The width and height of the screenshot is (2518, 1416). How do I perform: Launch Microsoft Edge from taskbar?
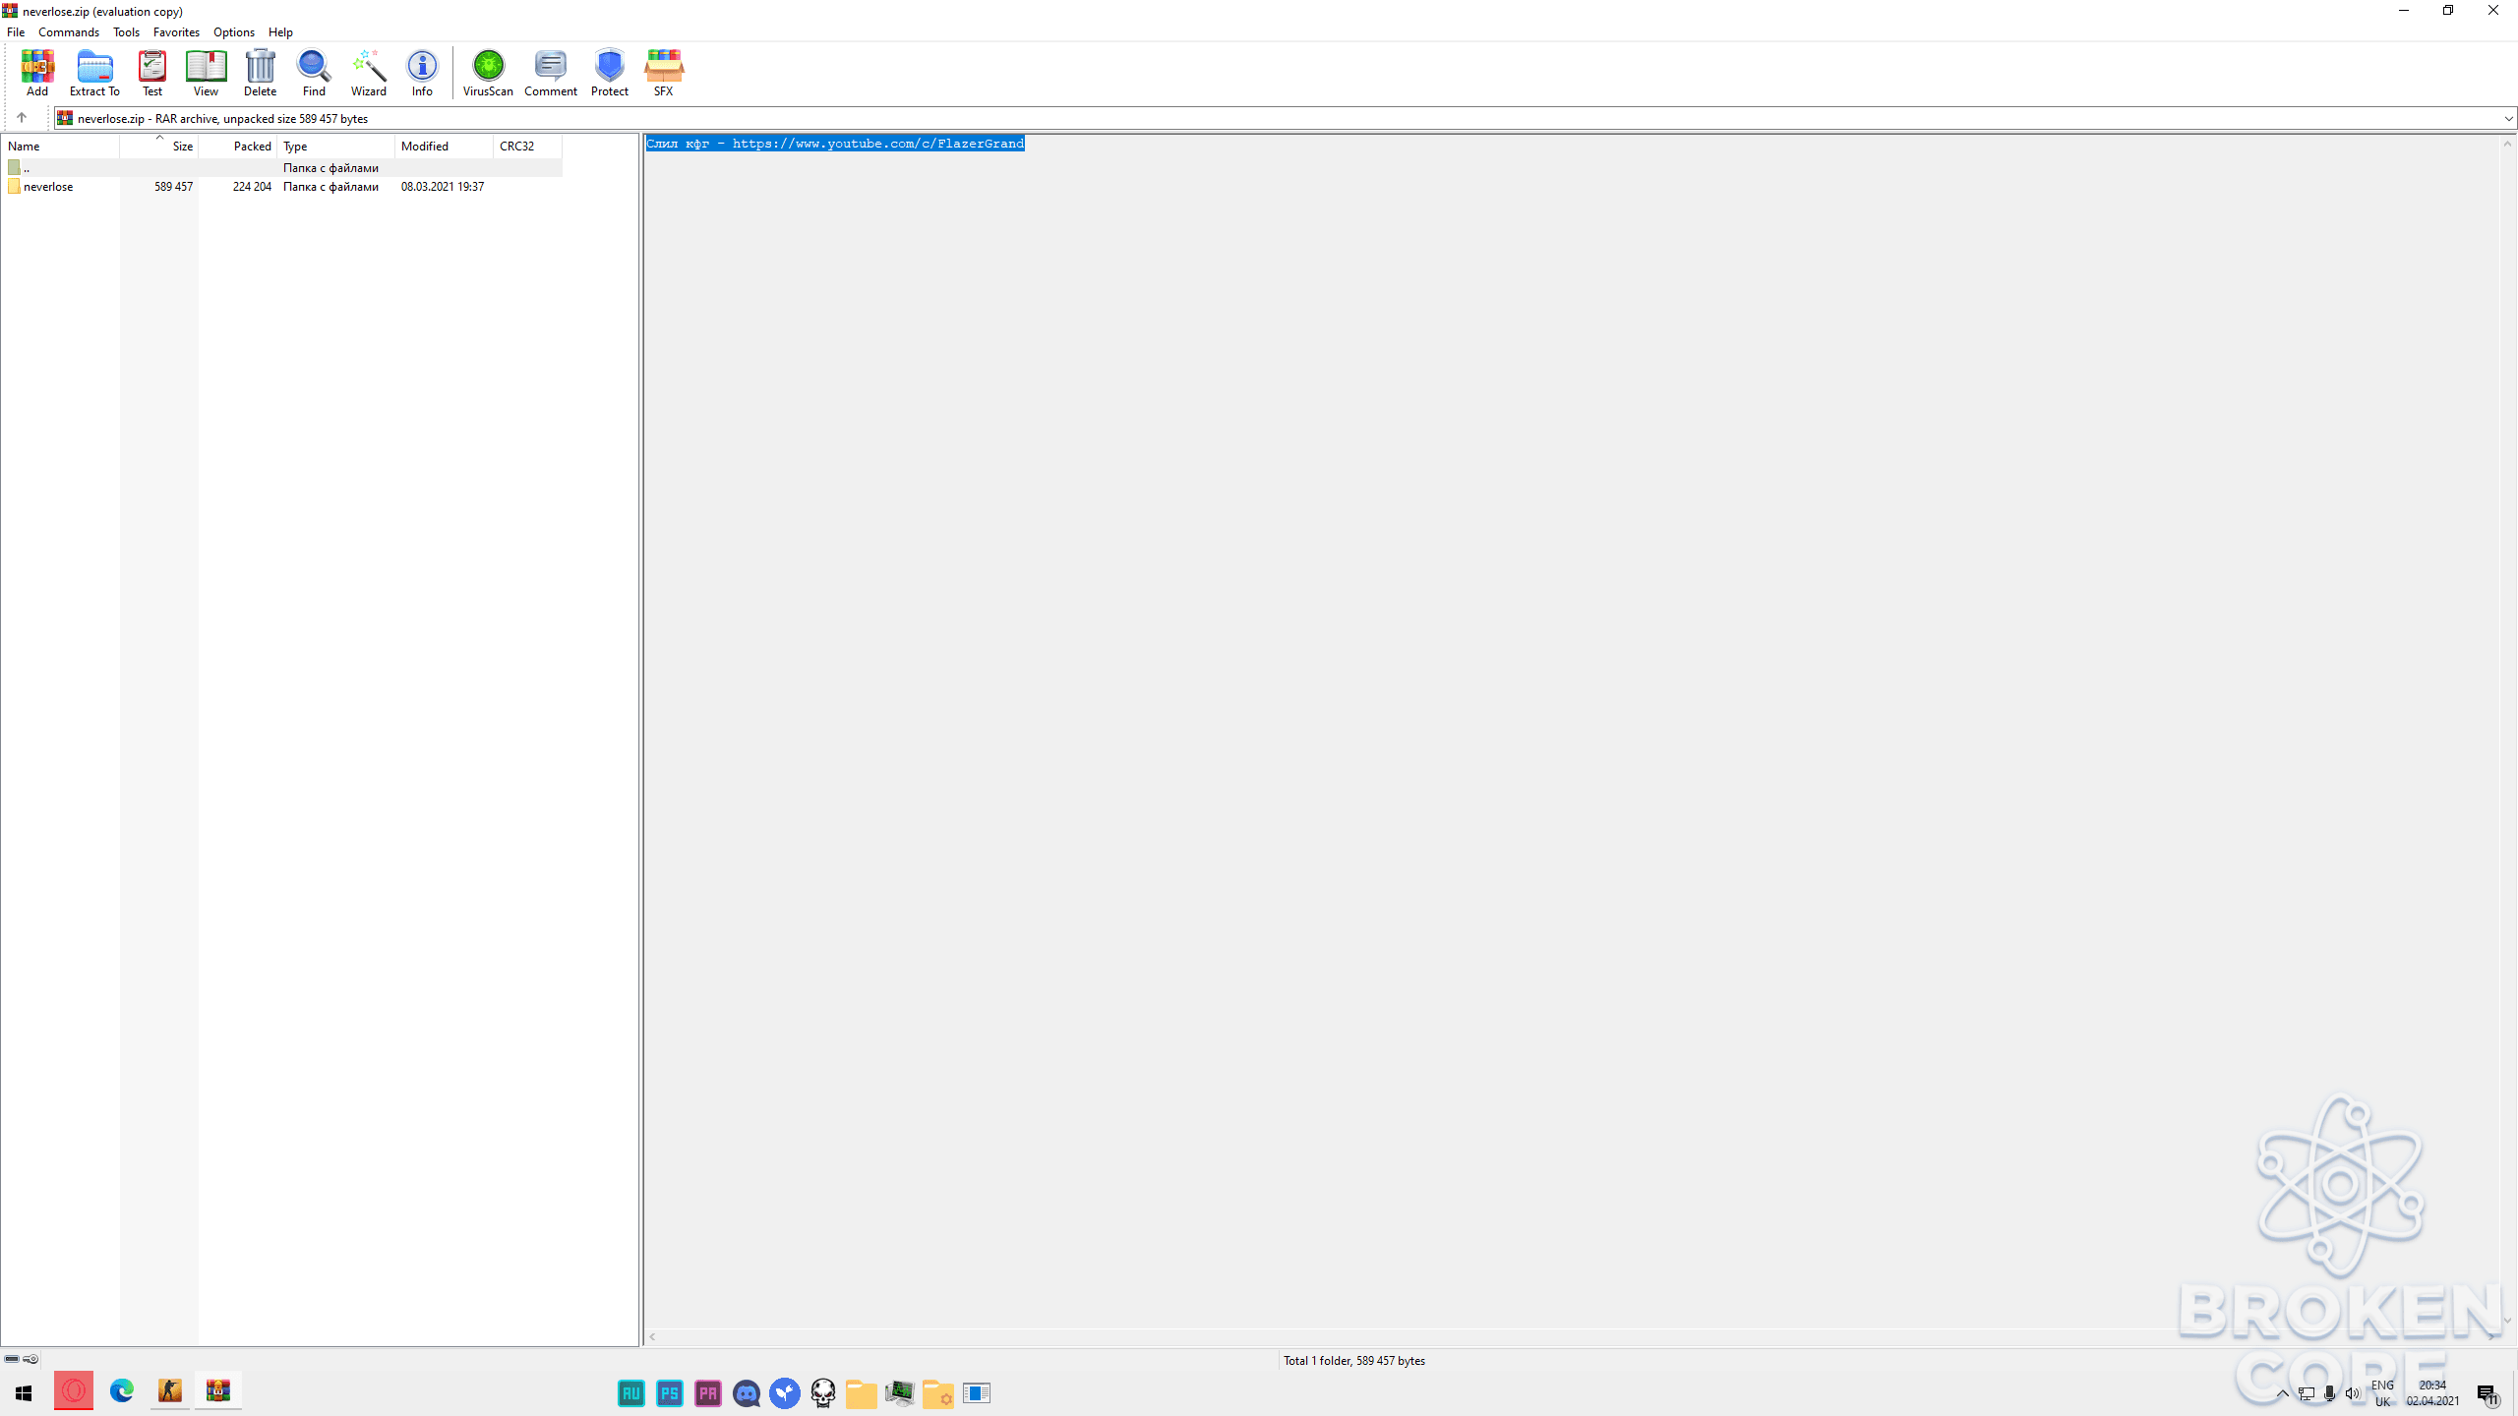(122, 1390)
